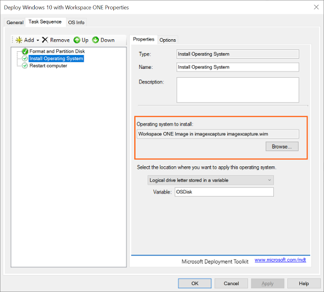Click the OK button

(x=195, y=283)
